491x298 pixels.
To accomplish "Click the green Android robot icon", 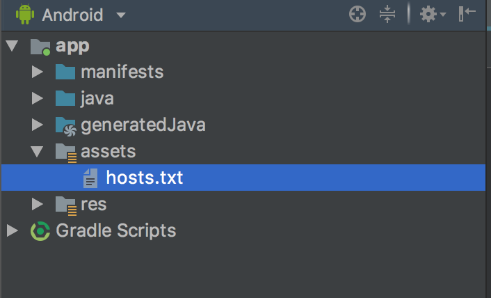I will coord(25,14).
